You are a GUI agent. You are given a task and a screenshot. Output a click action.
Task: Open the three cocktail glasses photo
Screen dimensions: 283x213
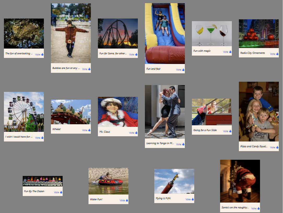pyautogui.click(x=212, y=34)
